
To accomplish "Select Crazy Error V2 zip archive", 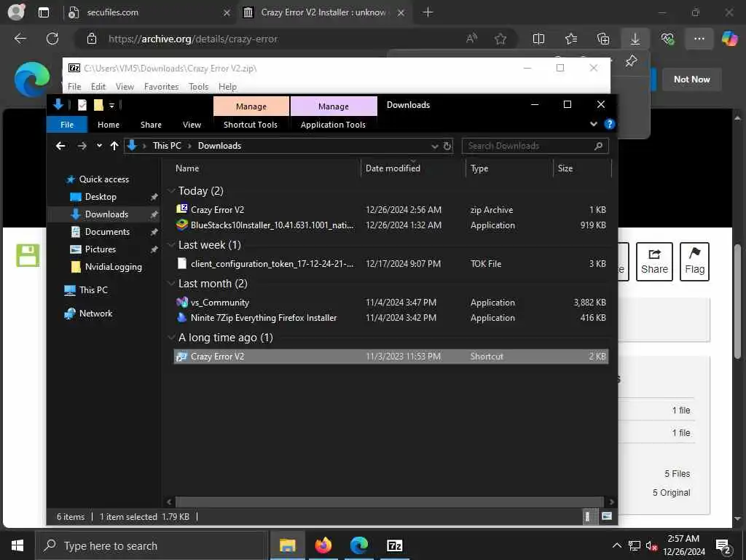I will point(390,209).
